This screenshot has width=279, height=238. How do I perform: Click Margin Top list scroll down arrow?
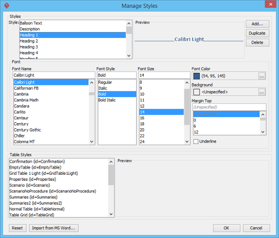263,132
